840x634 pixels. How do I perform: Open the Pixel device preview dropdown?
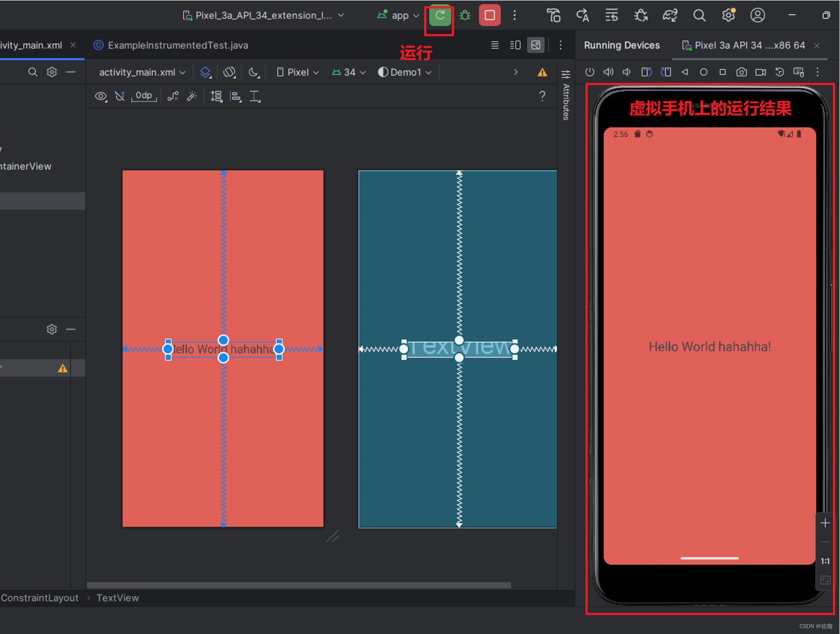(298, 72)
